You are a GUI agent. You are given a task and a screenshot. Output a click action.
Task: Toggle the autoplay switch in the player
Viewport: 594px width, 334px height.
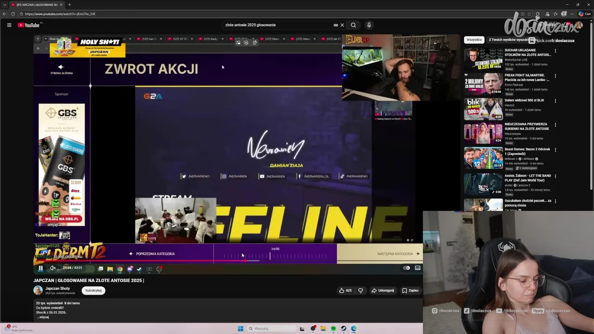point(407,268)
